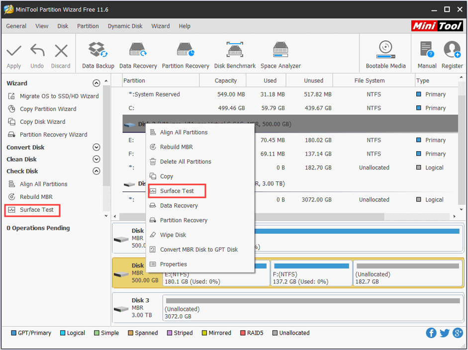Open Partition Recovery Wizard in sidebar
This screenshot has height=350, width=468.
(x=48, y=135)
